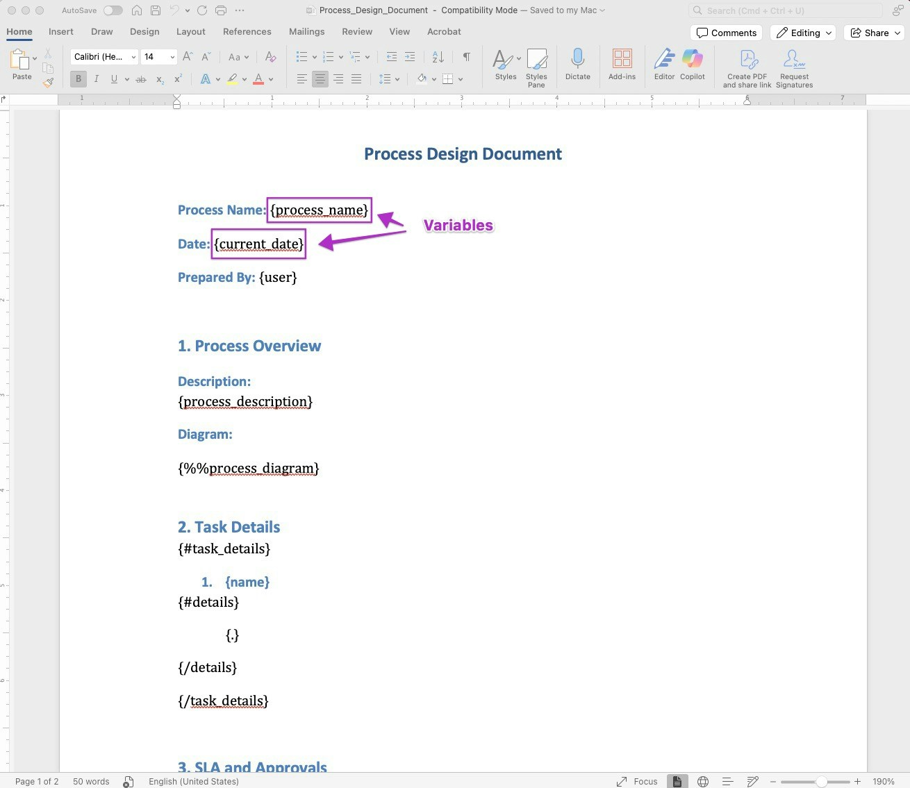
Task: Open the Acrobat tab
Action: 444,31
